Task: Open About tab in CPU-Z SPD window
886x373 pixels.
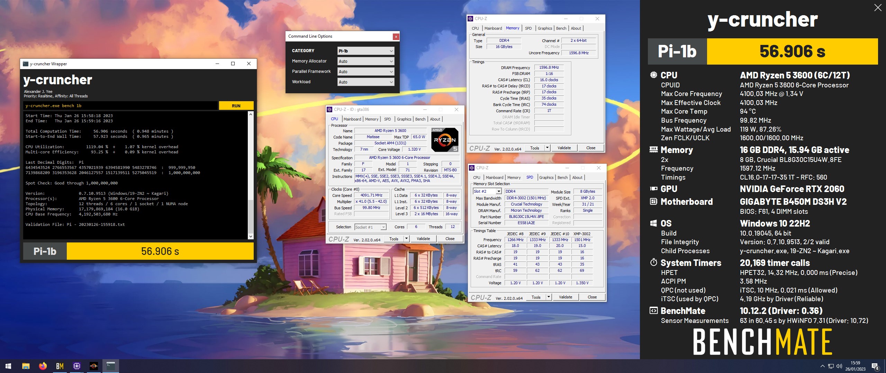Action: 577,178
